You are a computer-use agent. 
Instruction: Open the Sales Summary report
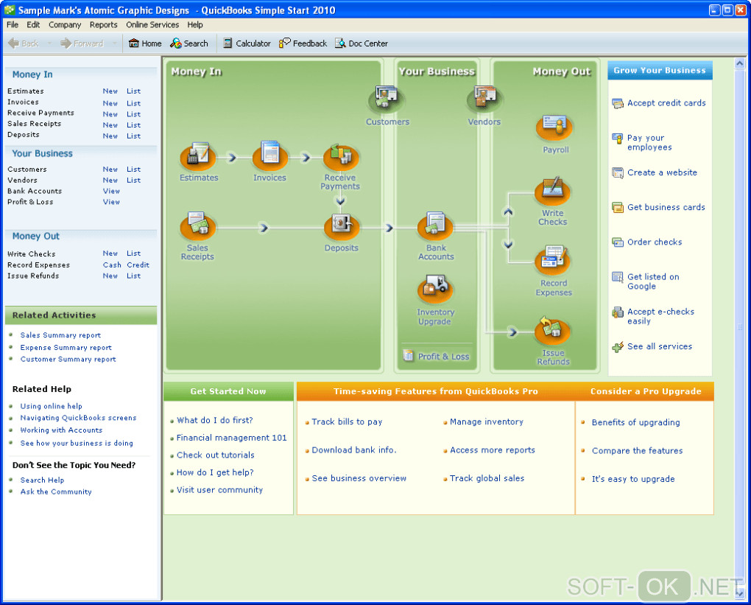click(60, 335)
